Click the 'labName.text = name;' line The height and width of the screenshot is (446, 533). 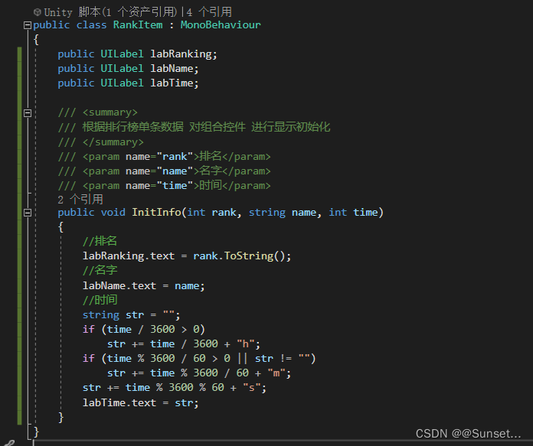point(143,285)
